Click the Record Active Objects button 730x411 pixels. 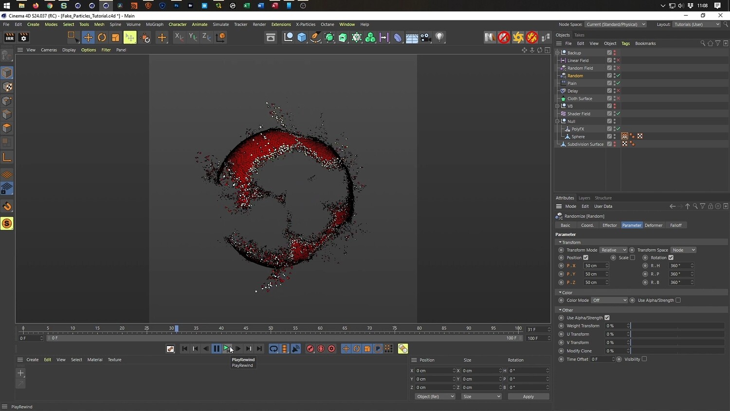pos(310,349)
